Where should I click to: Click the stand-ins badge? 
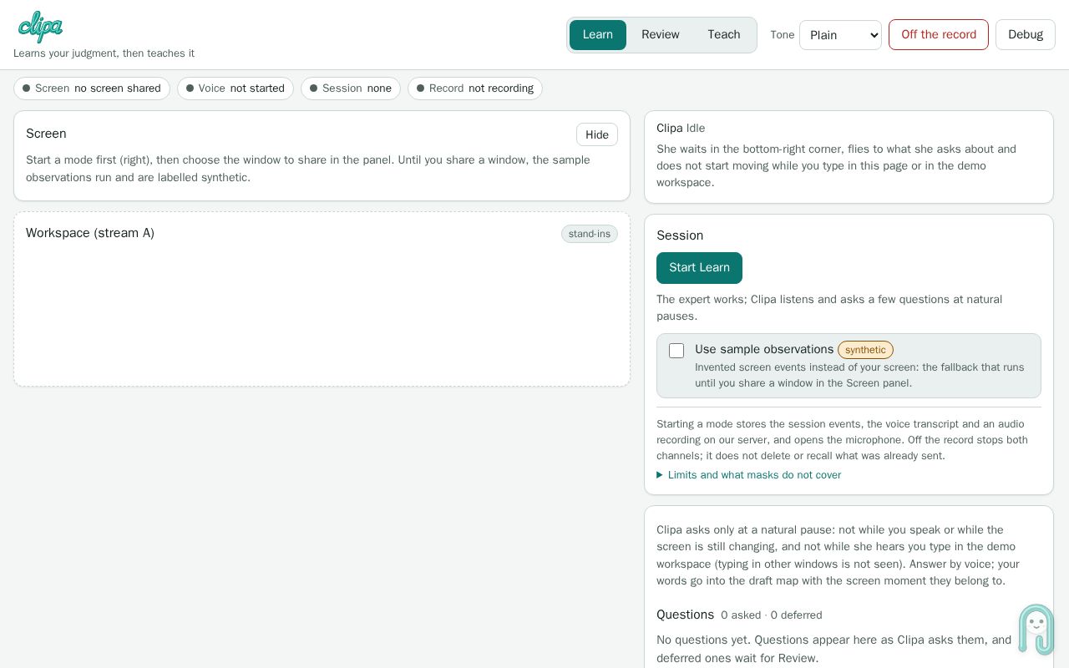pyautogui.click(x=590, y=234)
